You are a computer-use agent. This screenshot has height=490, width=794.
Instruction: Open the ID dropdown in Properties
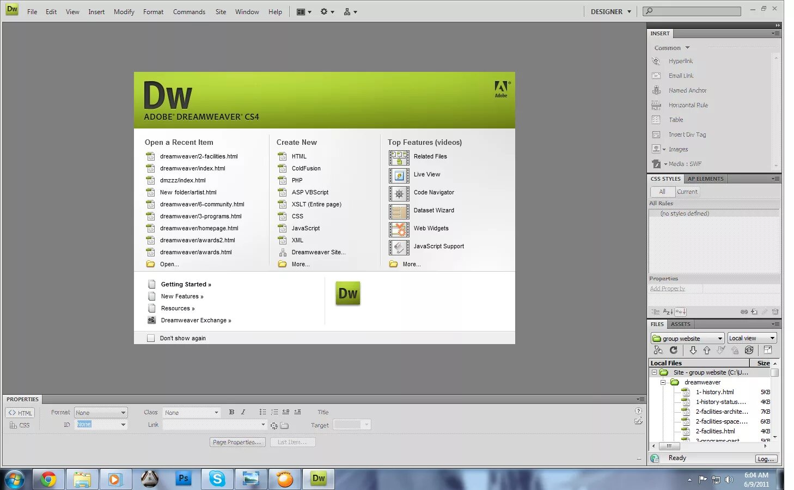tap(101, 424)
